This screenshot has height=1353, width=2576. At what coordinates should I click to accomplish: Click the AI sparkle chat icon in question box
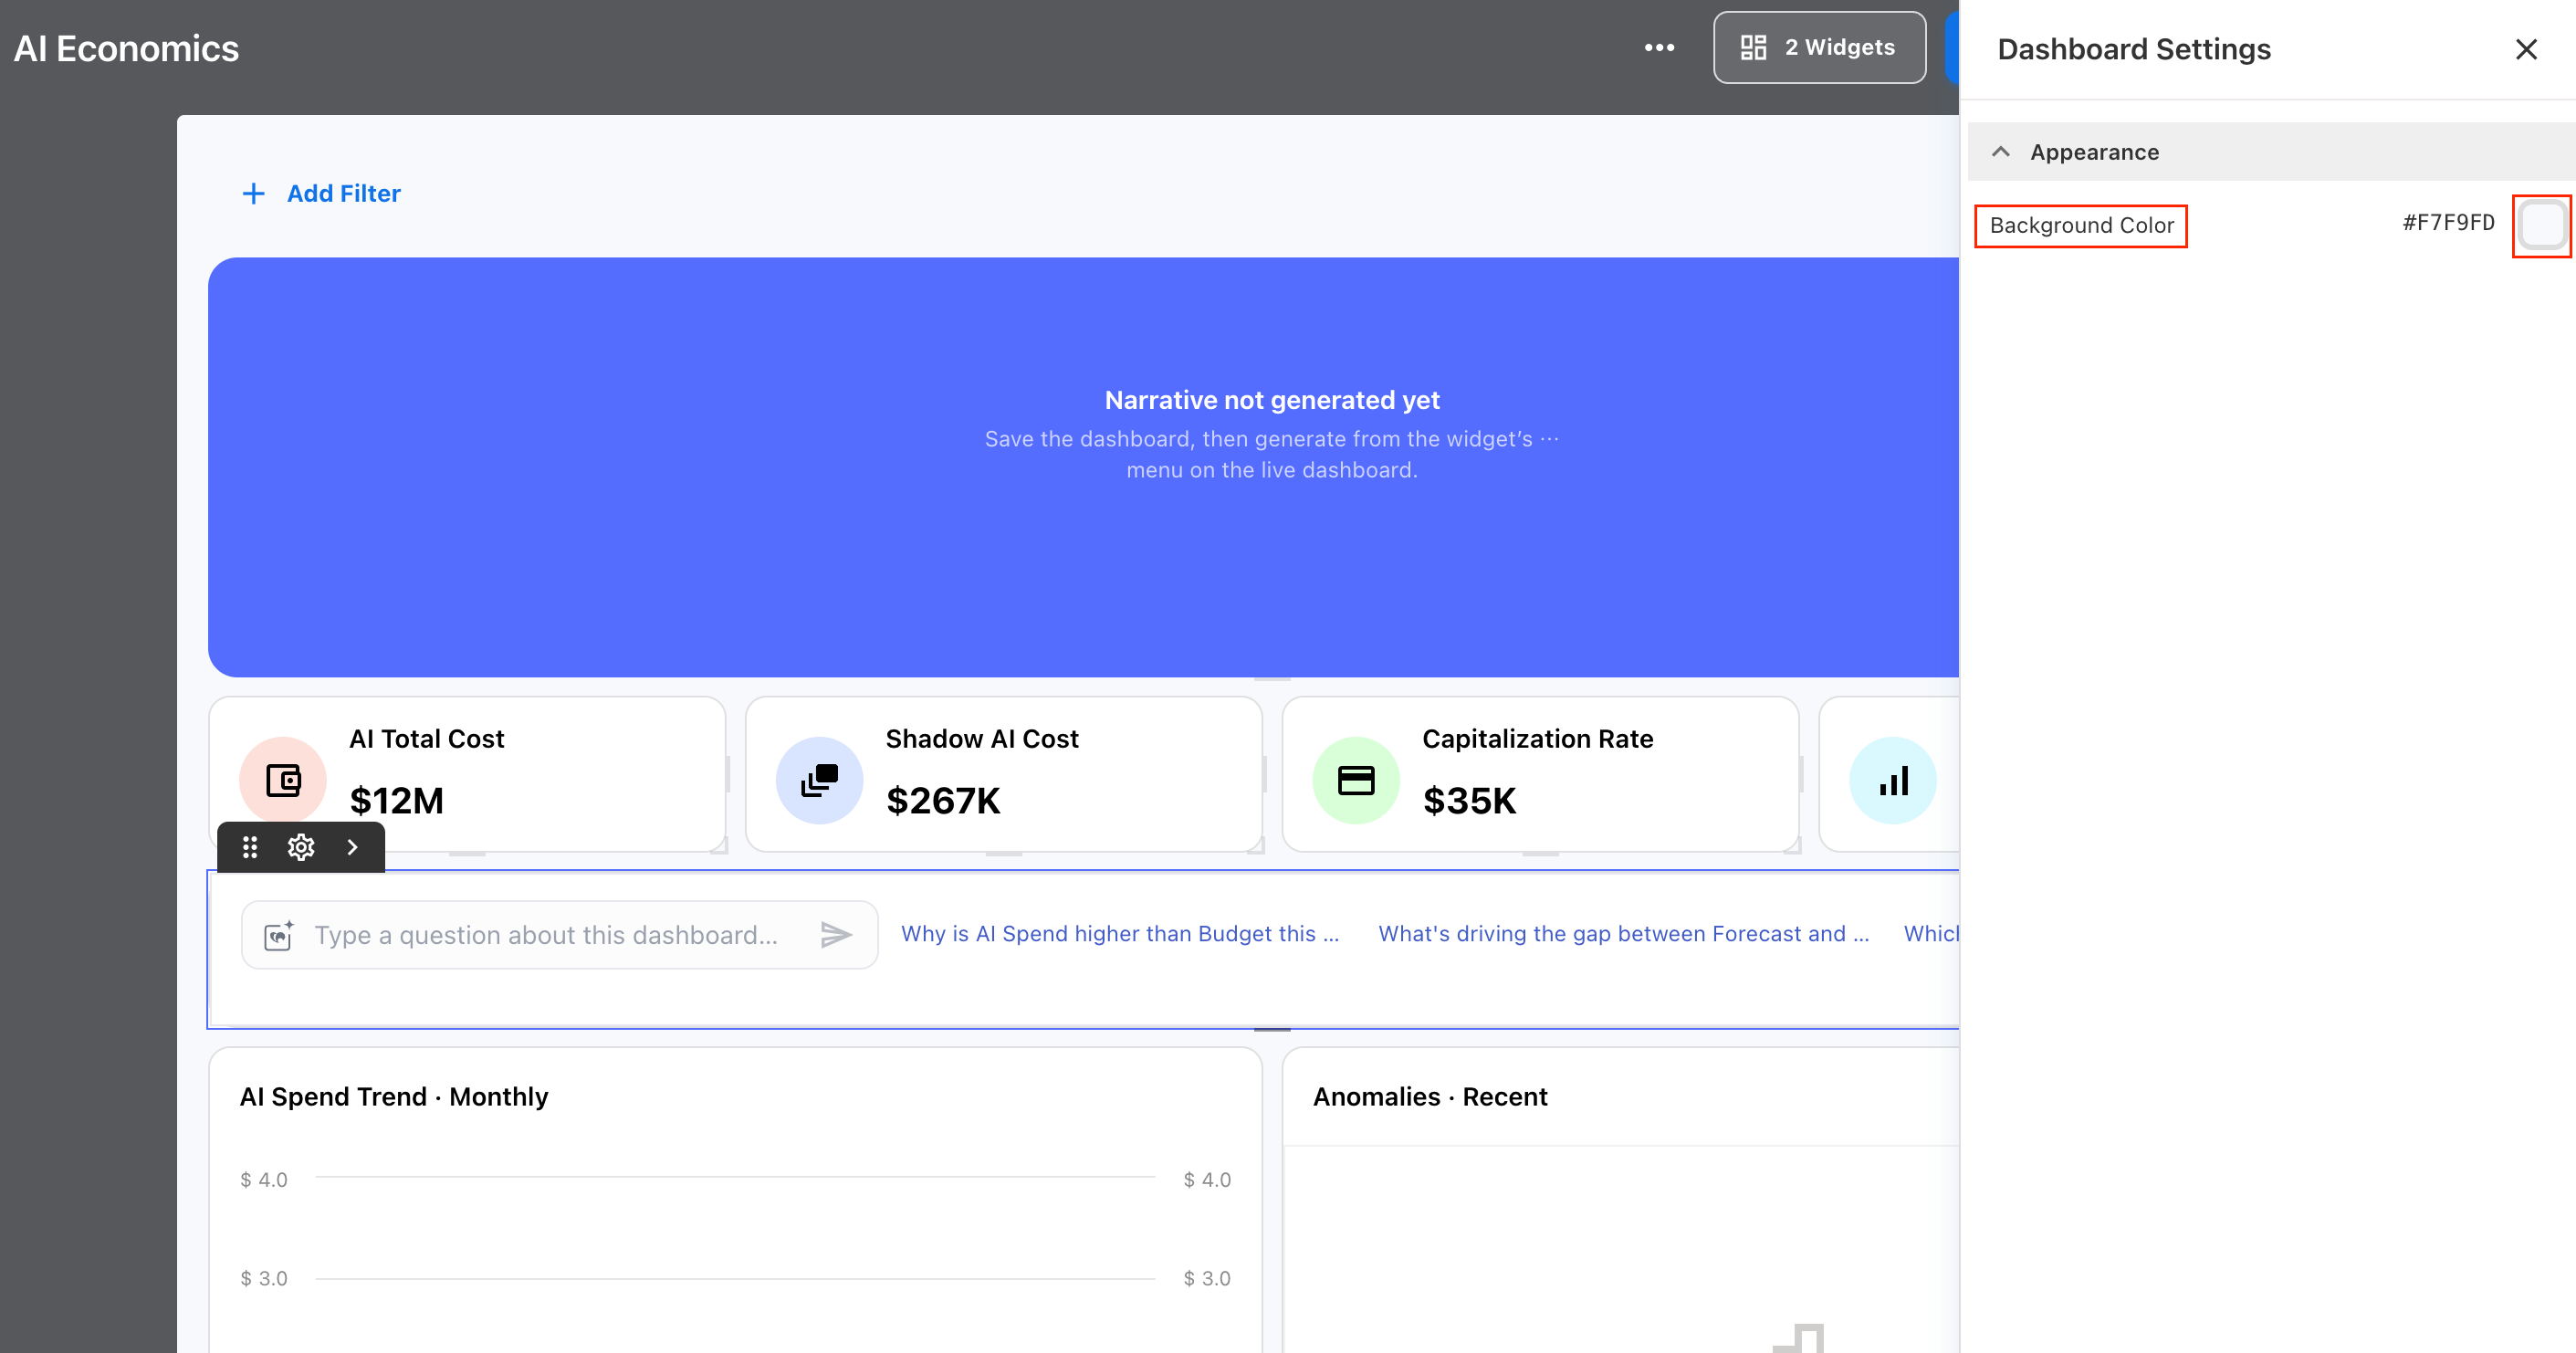click(278, 935)
